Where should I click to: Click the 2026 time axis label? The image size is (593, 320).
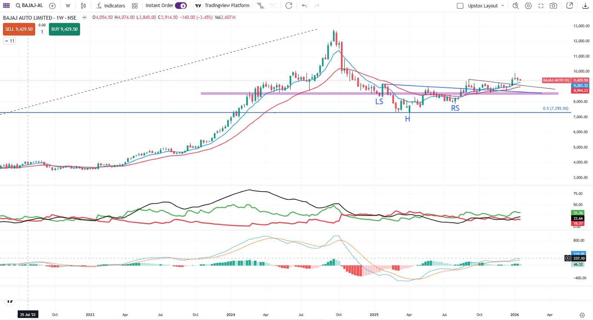tap(514, 315)
